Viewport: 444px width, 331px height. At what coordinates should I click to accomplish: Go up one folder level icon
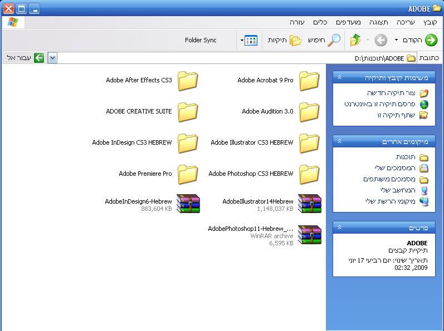[355, 40]
